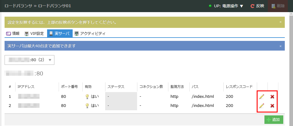
Task: Click the pencil edit icon for server 1
Action: 262,97
